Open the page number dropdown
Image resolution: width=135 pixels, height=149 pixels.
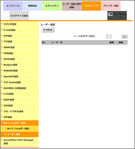click(x=109, y=36)
